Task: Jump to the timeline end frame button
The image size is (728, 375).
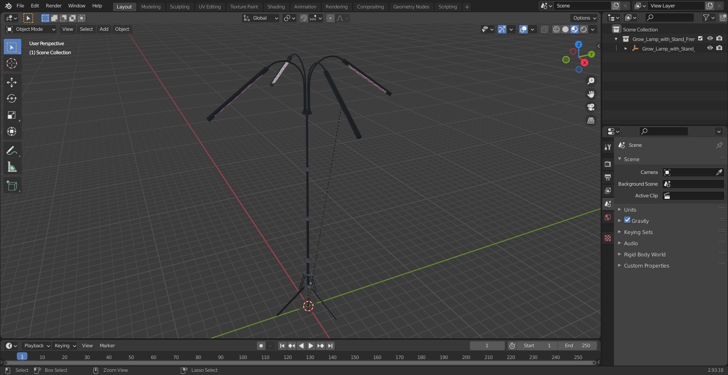Action: coord(330,346)
